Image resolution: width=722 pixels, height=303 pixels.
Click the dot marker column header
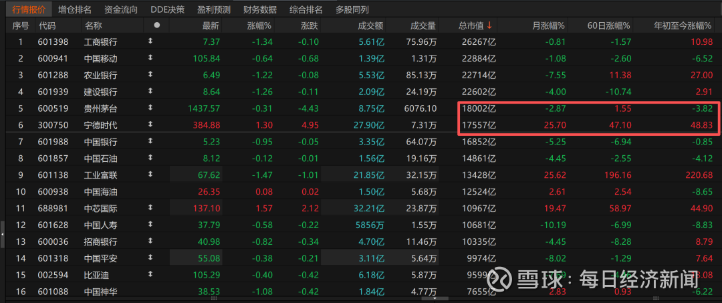click(156, 25)
